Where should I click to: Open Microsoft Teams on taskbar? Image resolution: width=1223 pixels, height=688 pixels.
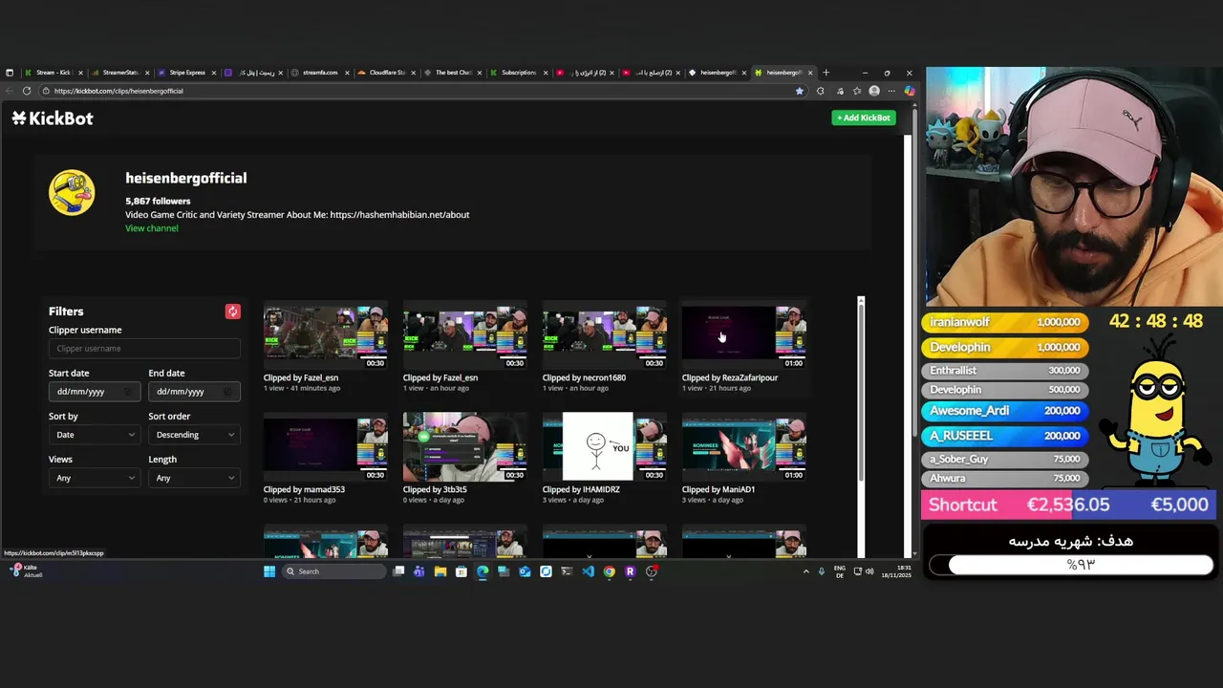click(418, 571)
